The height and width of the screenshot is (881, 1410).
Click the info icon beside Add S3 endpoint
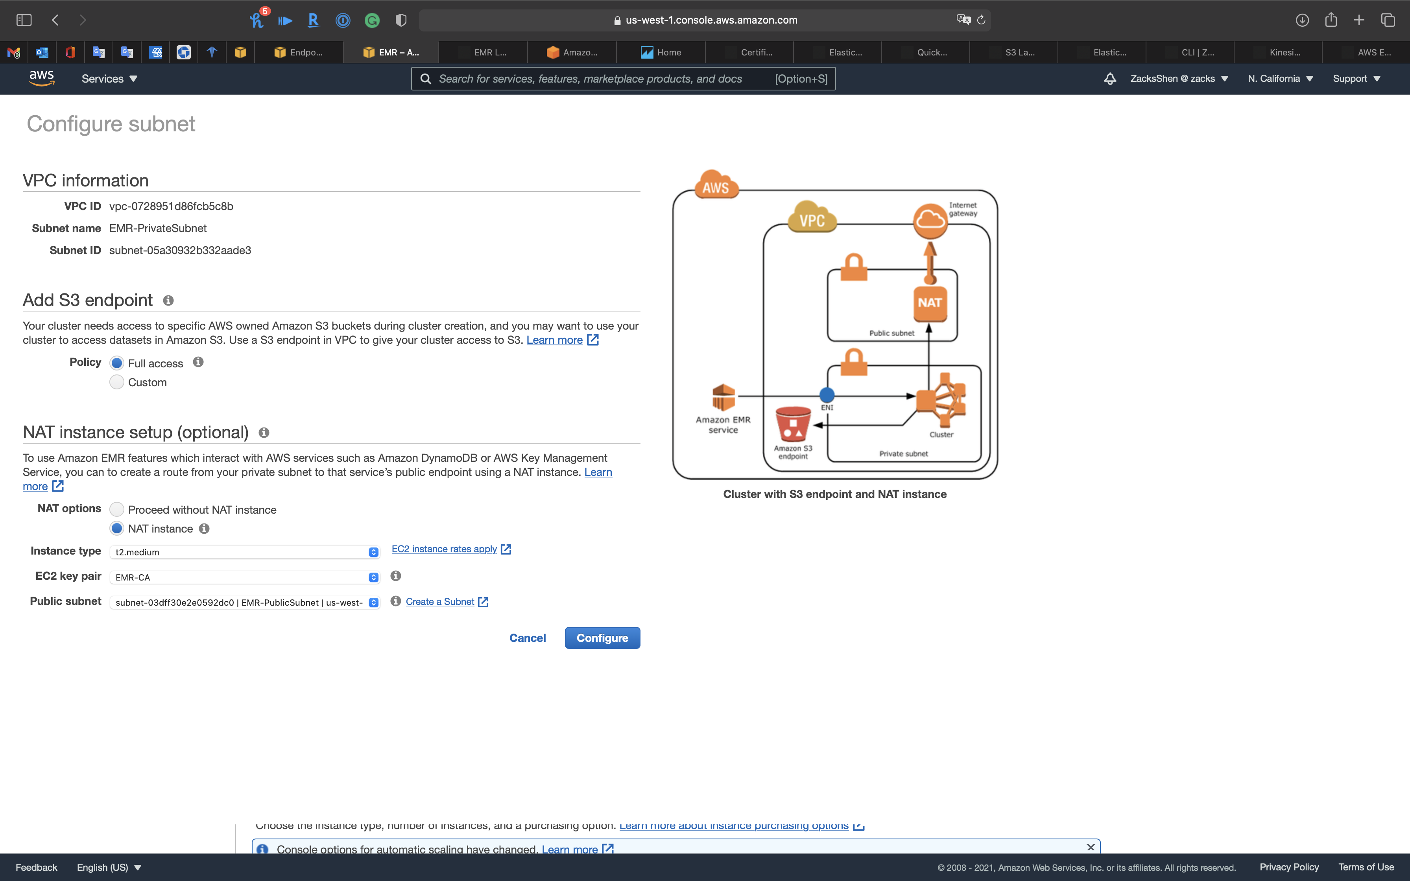tap(168, 300)
